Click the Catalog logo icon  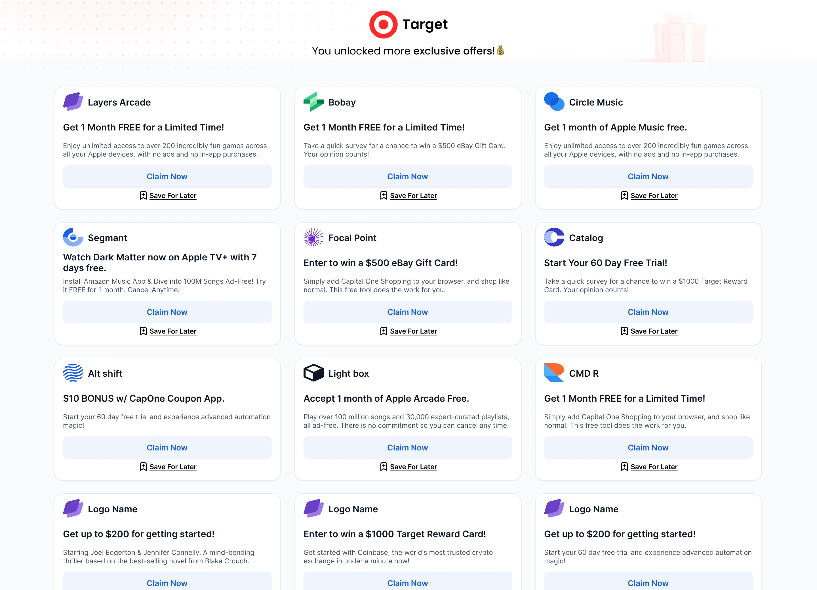point(554,237)
